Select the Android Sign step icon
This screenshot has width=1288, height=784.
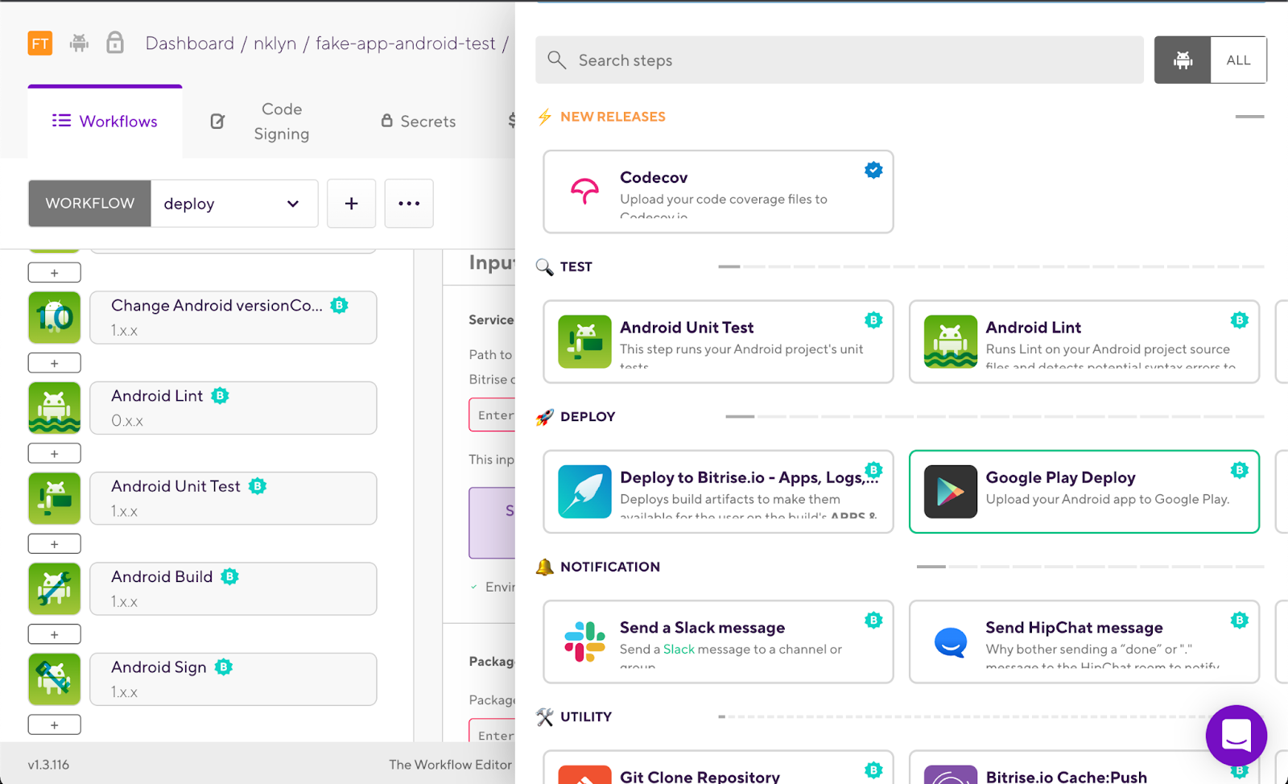pos(55,679)
